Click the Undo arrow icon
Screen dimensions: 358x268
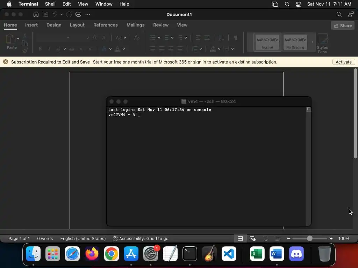pyautogui.click(x=55, y=14)
